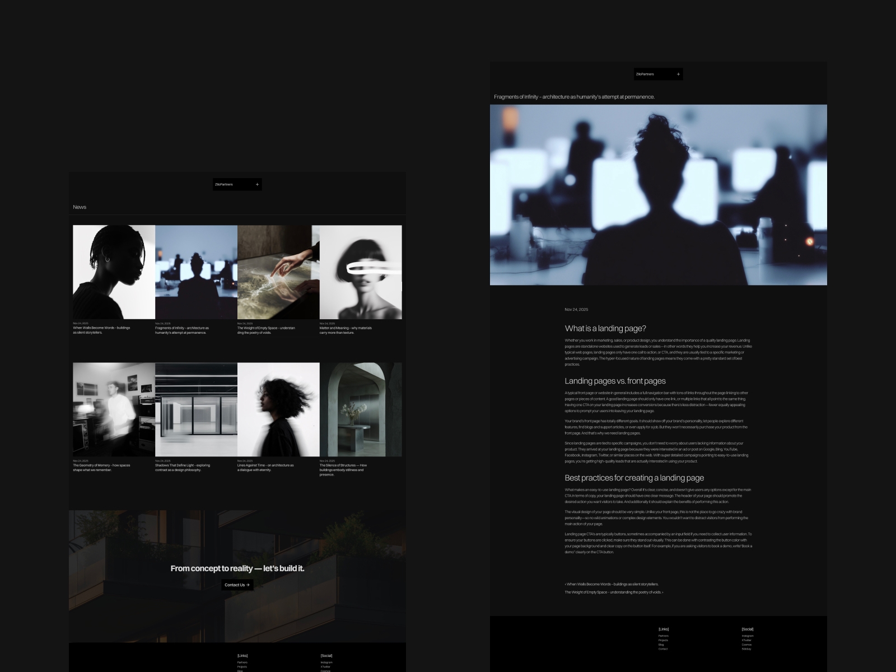
Task: Open the plus menu icon on the News page header
Action: point(257,184)
